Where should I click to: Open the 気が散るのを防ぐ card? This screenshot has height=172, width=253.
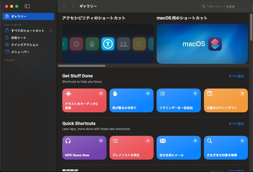131,100
